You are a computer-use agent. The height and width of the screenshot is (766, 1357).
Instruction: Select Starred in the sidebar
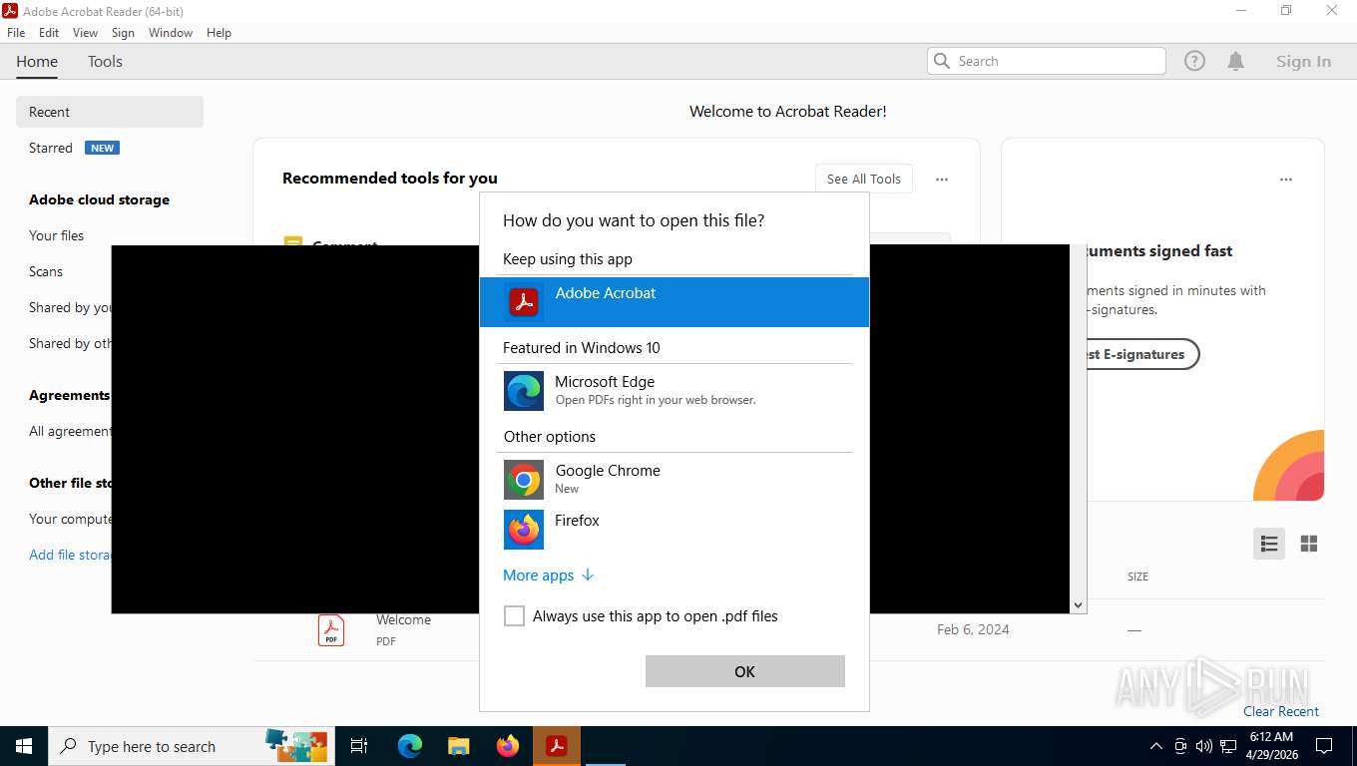pos(51,148)
